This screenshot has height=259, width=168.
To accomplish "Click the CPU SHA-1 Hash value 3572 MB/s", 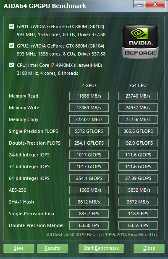I will (138, 202).
